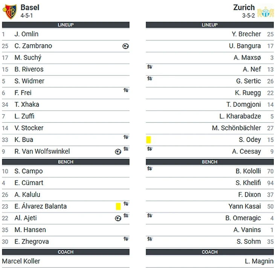Viewport: 275px width, 268px height.
Task: Click S. Odey's yellow card marker
Action: (x=148, y=140)
